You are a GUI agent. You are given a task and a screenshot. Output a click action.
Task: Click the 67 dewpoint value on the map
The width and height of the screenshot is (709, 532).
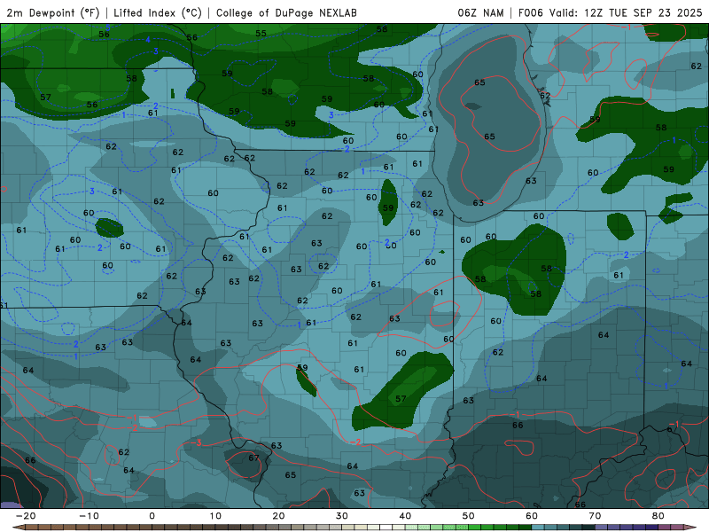(x=254, y=458)
